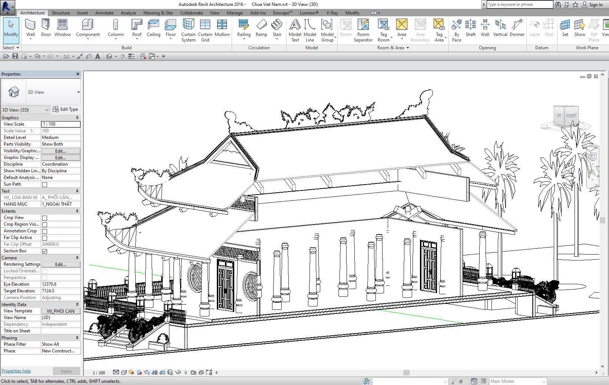Pick the Railing tool
The image size is (609, 385).
coord(244,29)
